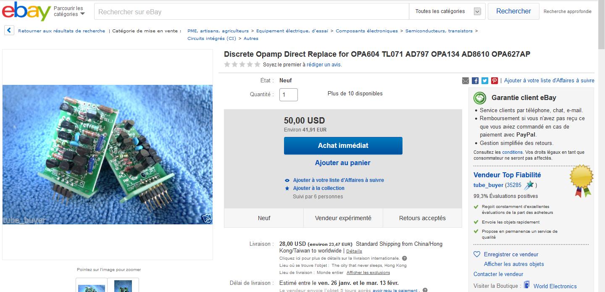Share listing on Facebook icon
The image size is (605, 292).
click(475, 81)
